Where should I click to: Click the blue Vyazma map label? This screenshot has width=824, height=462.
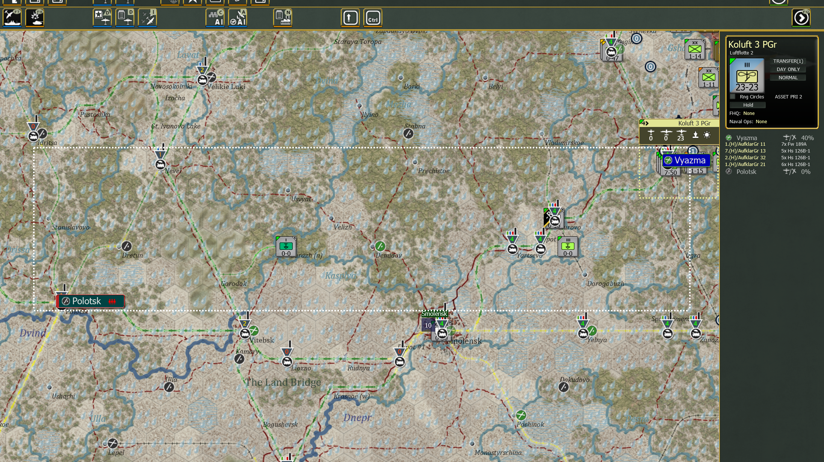tap(686, 160)
